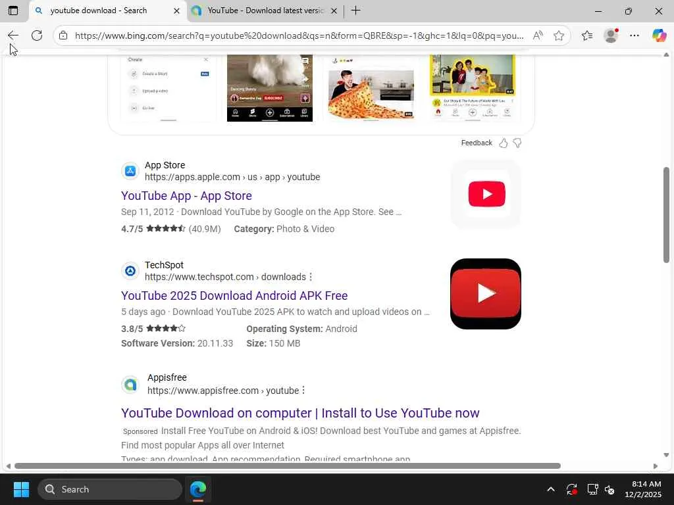674x505 pixels.
Task: Click the horizontal scrollbar thumb
Action: 287,466
